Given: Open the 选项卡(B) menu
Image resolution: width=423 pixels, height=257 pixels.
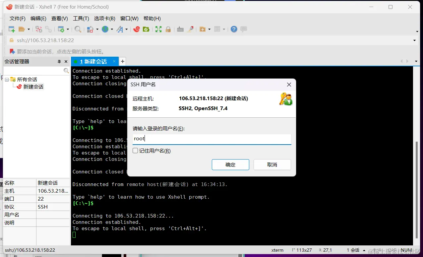Looking at the screenshot, I should point(104,19).
